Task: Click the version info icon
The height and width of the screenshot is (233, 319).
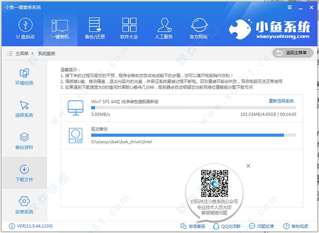Action: click(x=12, y=226)
